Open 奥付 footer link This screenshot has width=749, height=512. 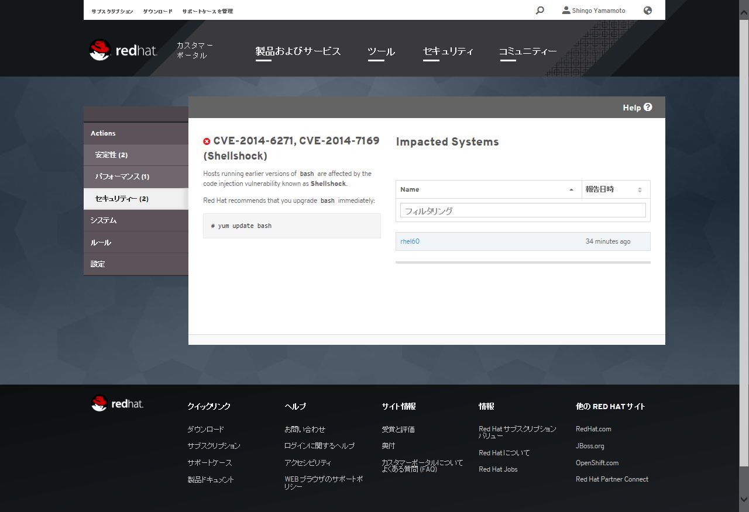coord(388,445)
